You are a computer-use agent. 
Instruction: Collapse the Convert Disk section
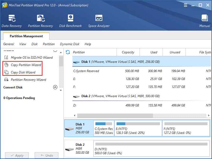click(x=55, y=87)
